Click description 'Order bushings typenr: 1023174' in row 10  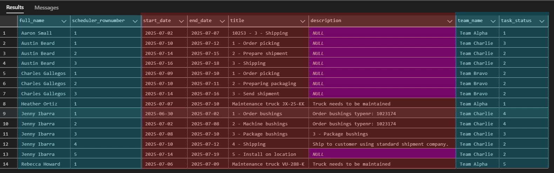(x=382, y=124)
